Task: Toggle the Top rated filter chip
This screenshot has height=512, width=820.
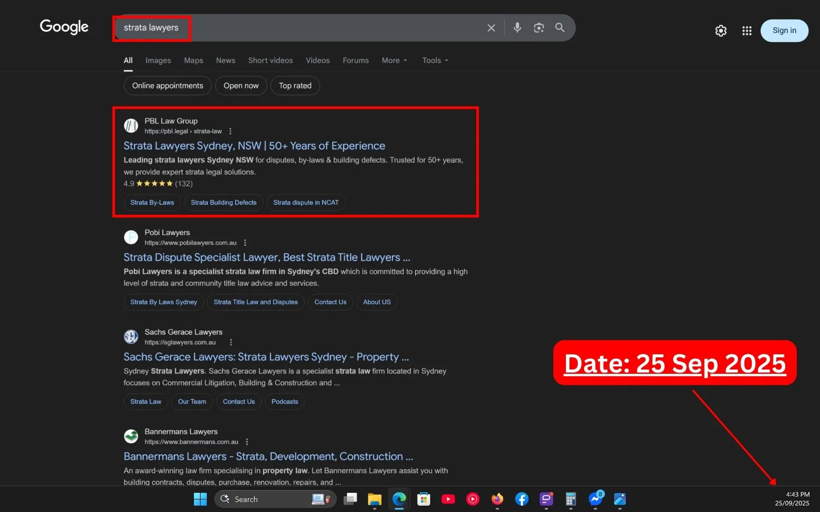Action: (x=295, y=86)
